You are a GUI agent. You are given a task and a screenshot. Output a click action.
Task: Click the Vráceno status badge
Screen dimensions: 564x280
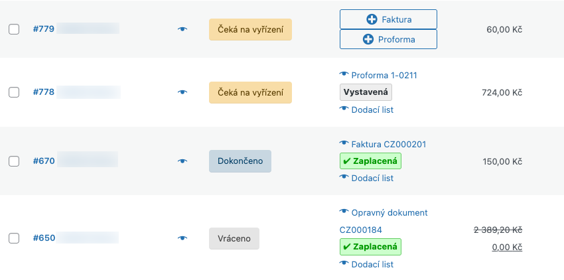pyautogui.click(x=234, y=238)
